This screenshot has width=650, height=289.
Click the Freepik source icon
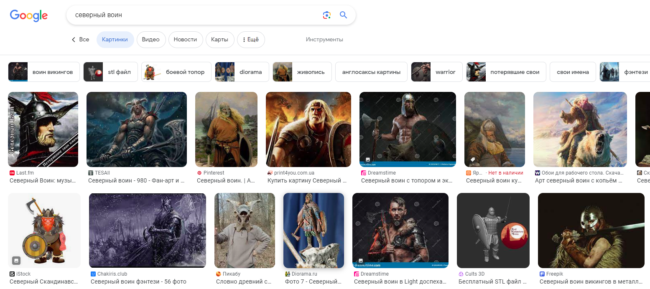point(542,274)
